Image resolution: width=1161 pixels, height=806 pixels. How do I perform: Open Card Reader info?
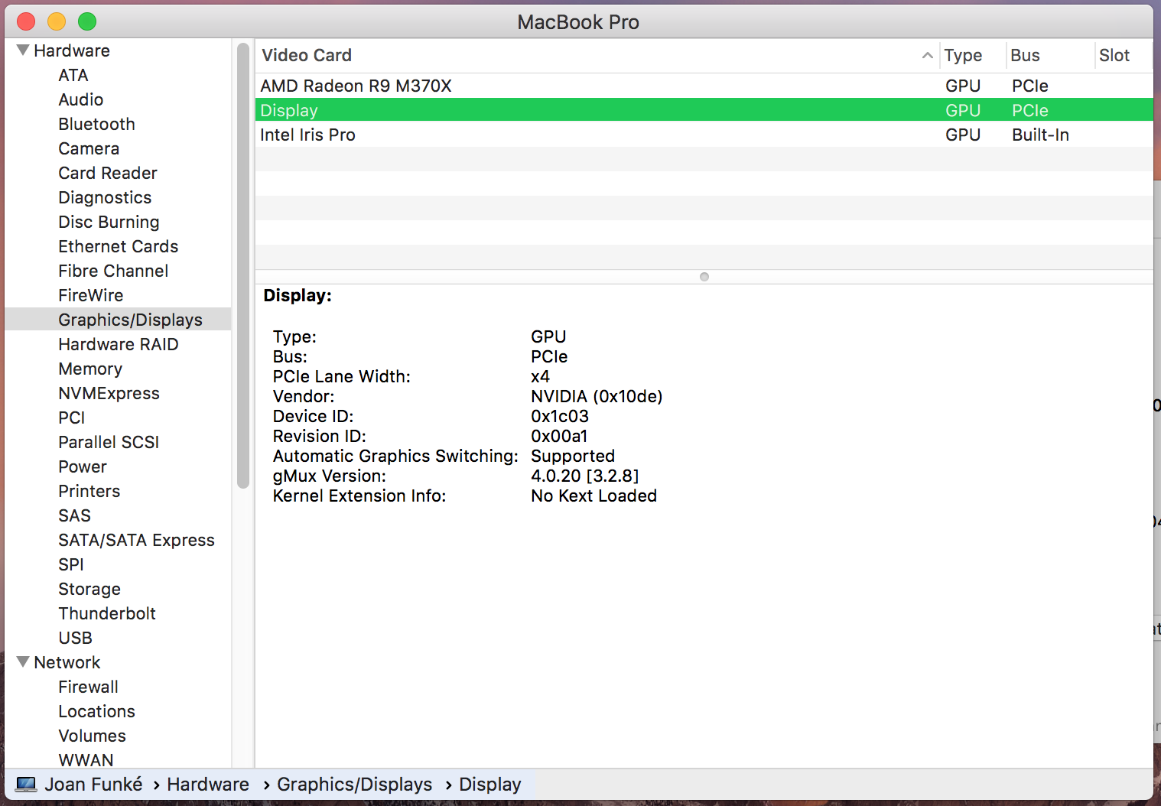tap(108, 173)
